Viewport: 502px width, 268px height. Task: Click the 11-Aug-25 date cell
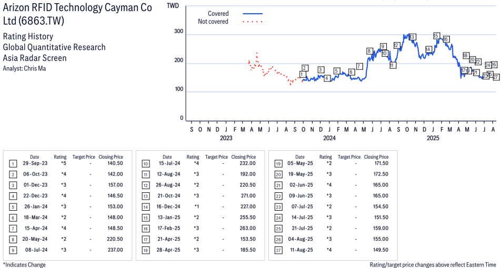coord(302,250)
